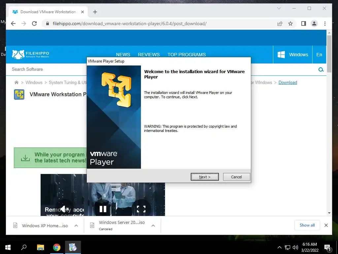Open Windows breadcrumb link
The height and width of the screenshot is (254, 338).
pos(34,82)
